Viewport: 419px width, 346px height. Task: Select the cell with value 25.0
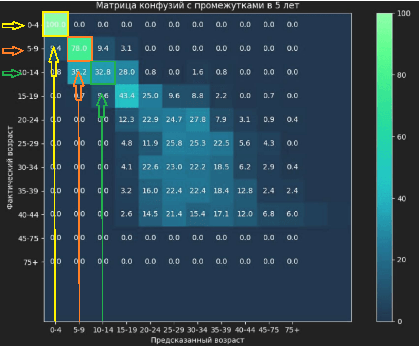(150, 96)
